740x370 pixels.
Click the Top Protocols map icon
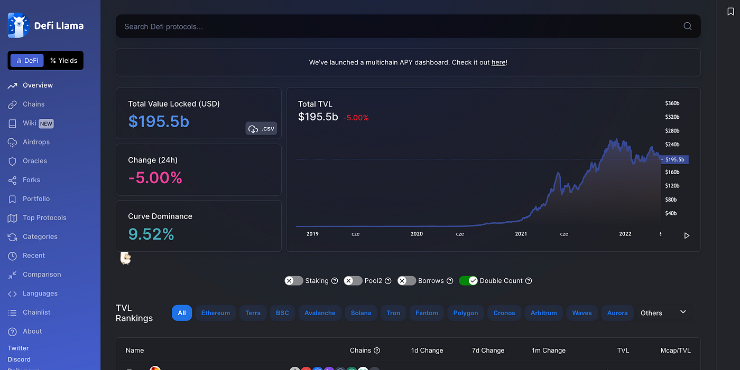pyautogui.click(x=13, y=218)
